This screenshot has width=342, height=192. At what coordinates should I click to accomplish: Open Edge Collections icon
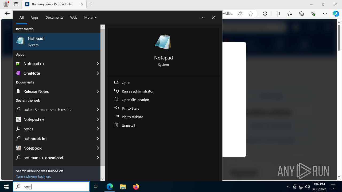301,14
